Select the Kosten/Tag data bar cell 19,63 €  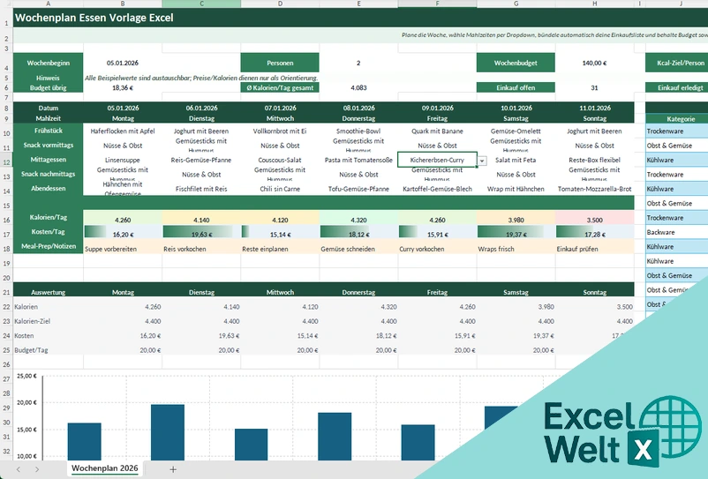coord(201,234)
